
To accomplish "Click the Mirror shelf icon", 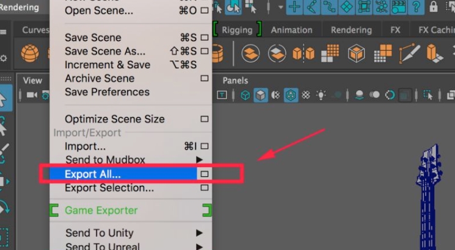I will [304, 54].
